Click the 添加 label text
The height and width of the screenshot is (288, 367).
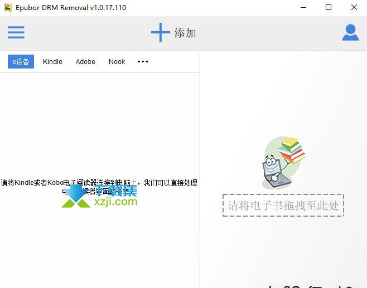(x=185, y=33)
